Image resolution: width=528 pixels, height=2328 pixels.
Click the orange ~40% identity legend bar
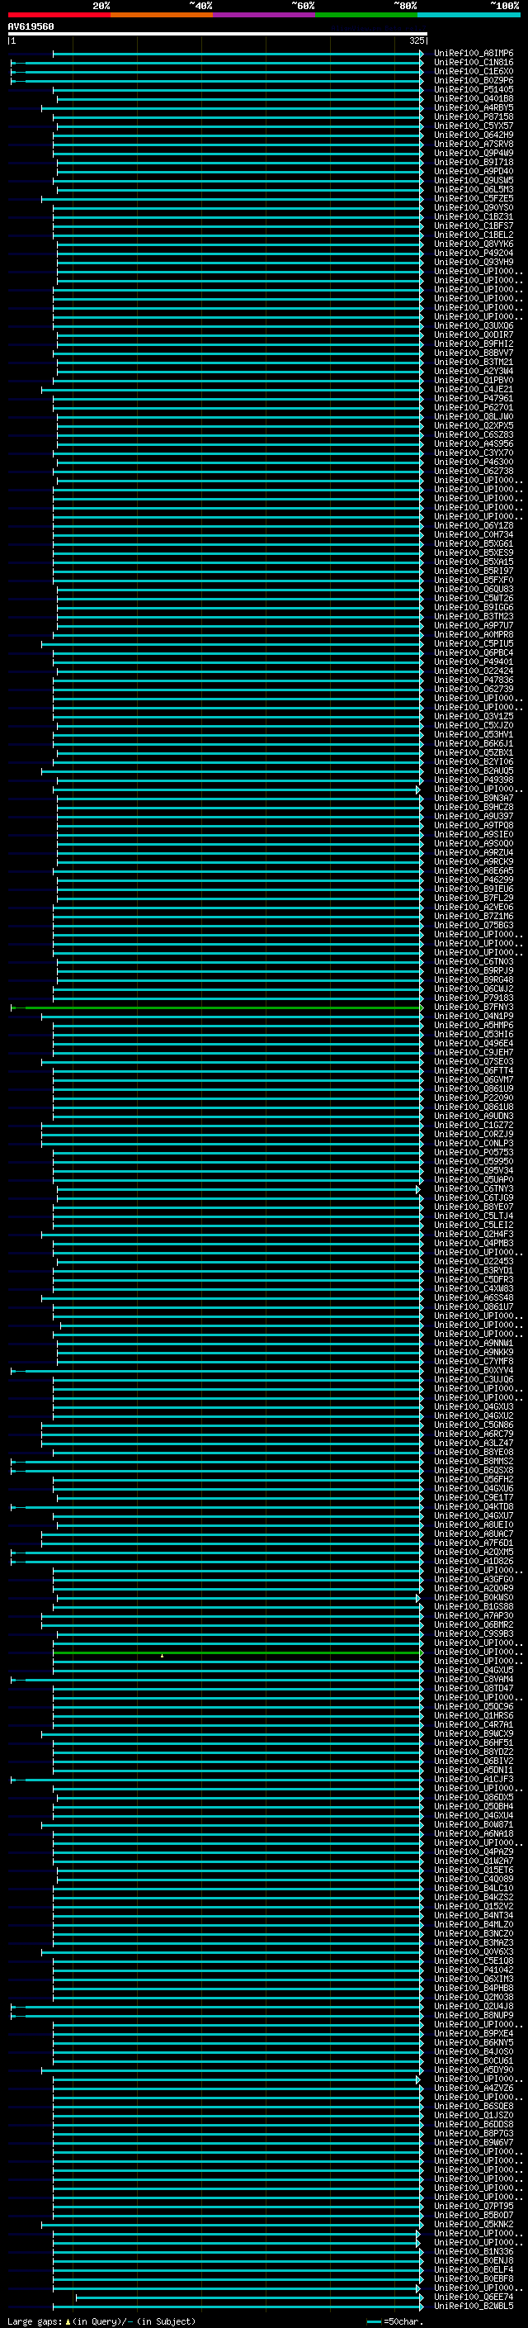(162, 16)
